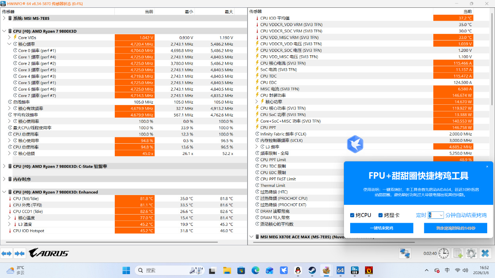Expand the Core VIDs row
495x278 pixels.
(9, 37)
